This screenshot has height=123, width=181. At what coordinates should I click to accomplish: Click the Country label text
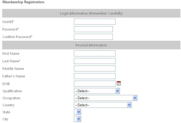8,105
